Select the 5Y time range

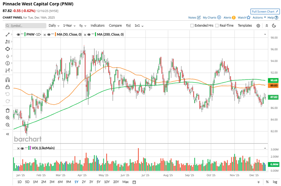coord(98,182)
